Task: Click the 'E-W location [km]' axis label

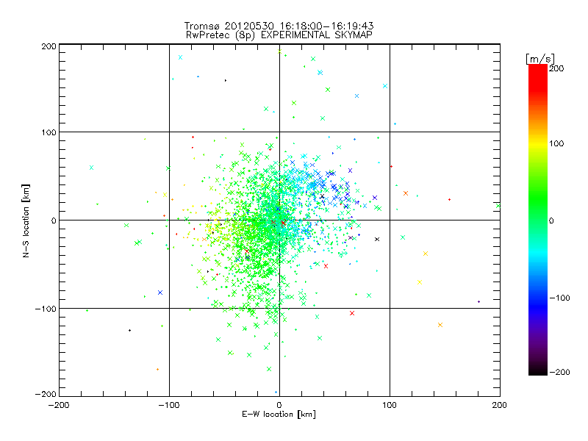Action: tap(279, 415)
